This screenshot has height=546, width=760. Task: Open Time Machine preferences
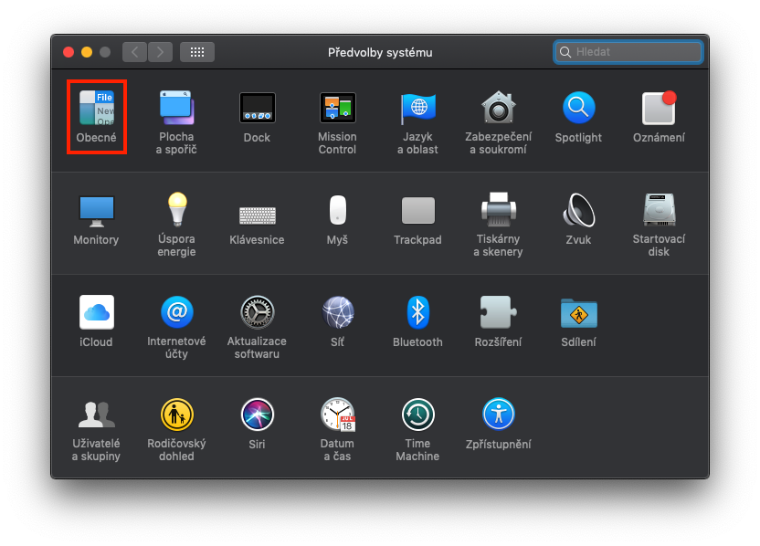pos(417,415)
